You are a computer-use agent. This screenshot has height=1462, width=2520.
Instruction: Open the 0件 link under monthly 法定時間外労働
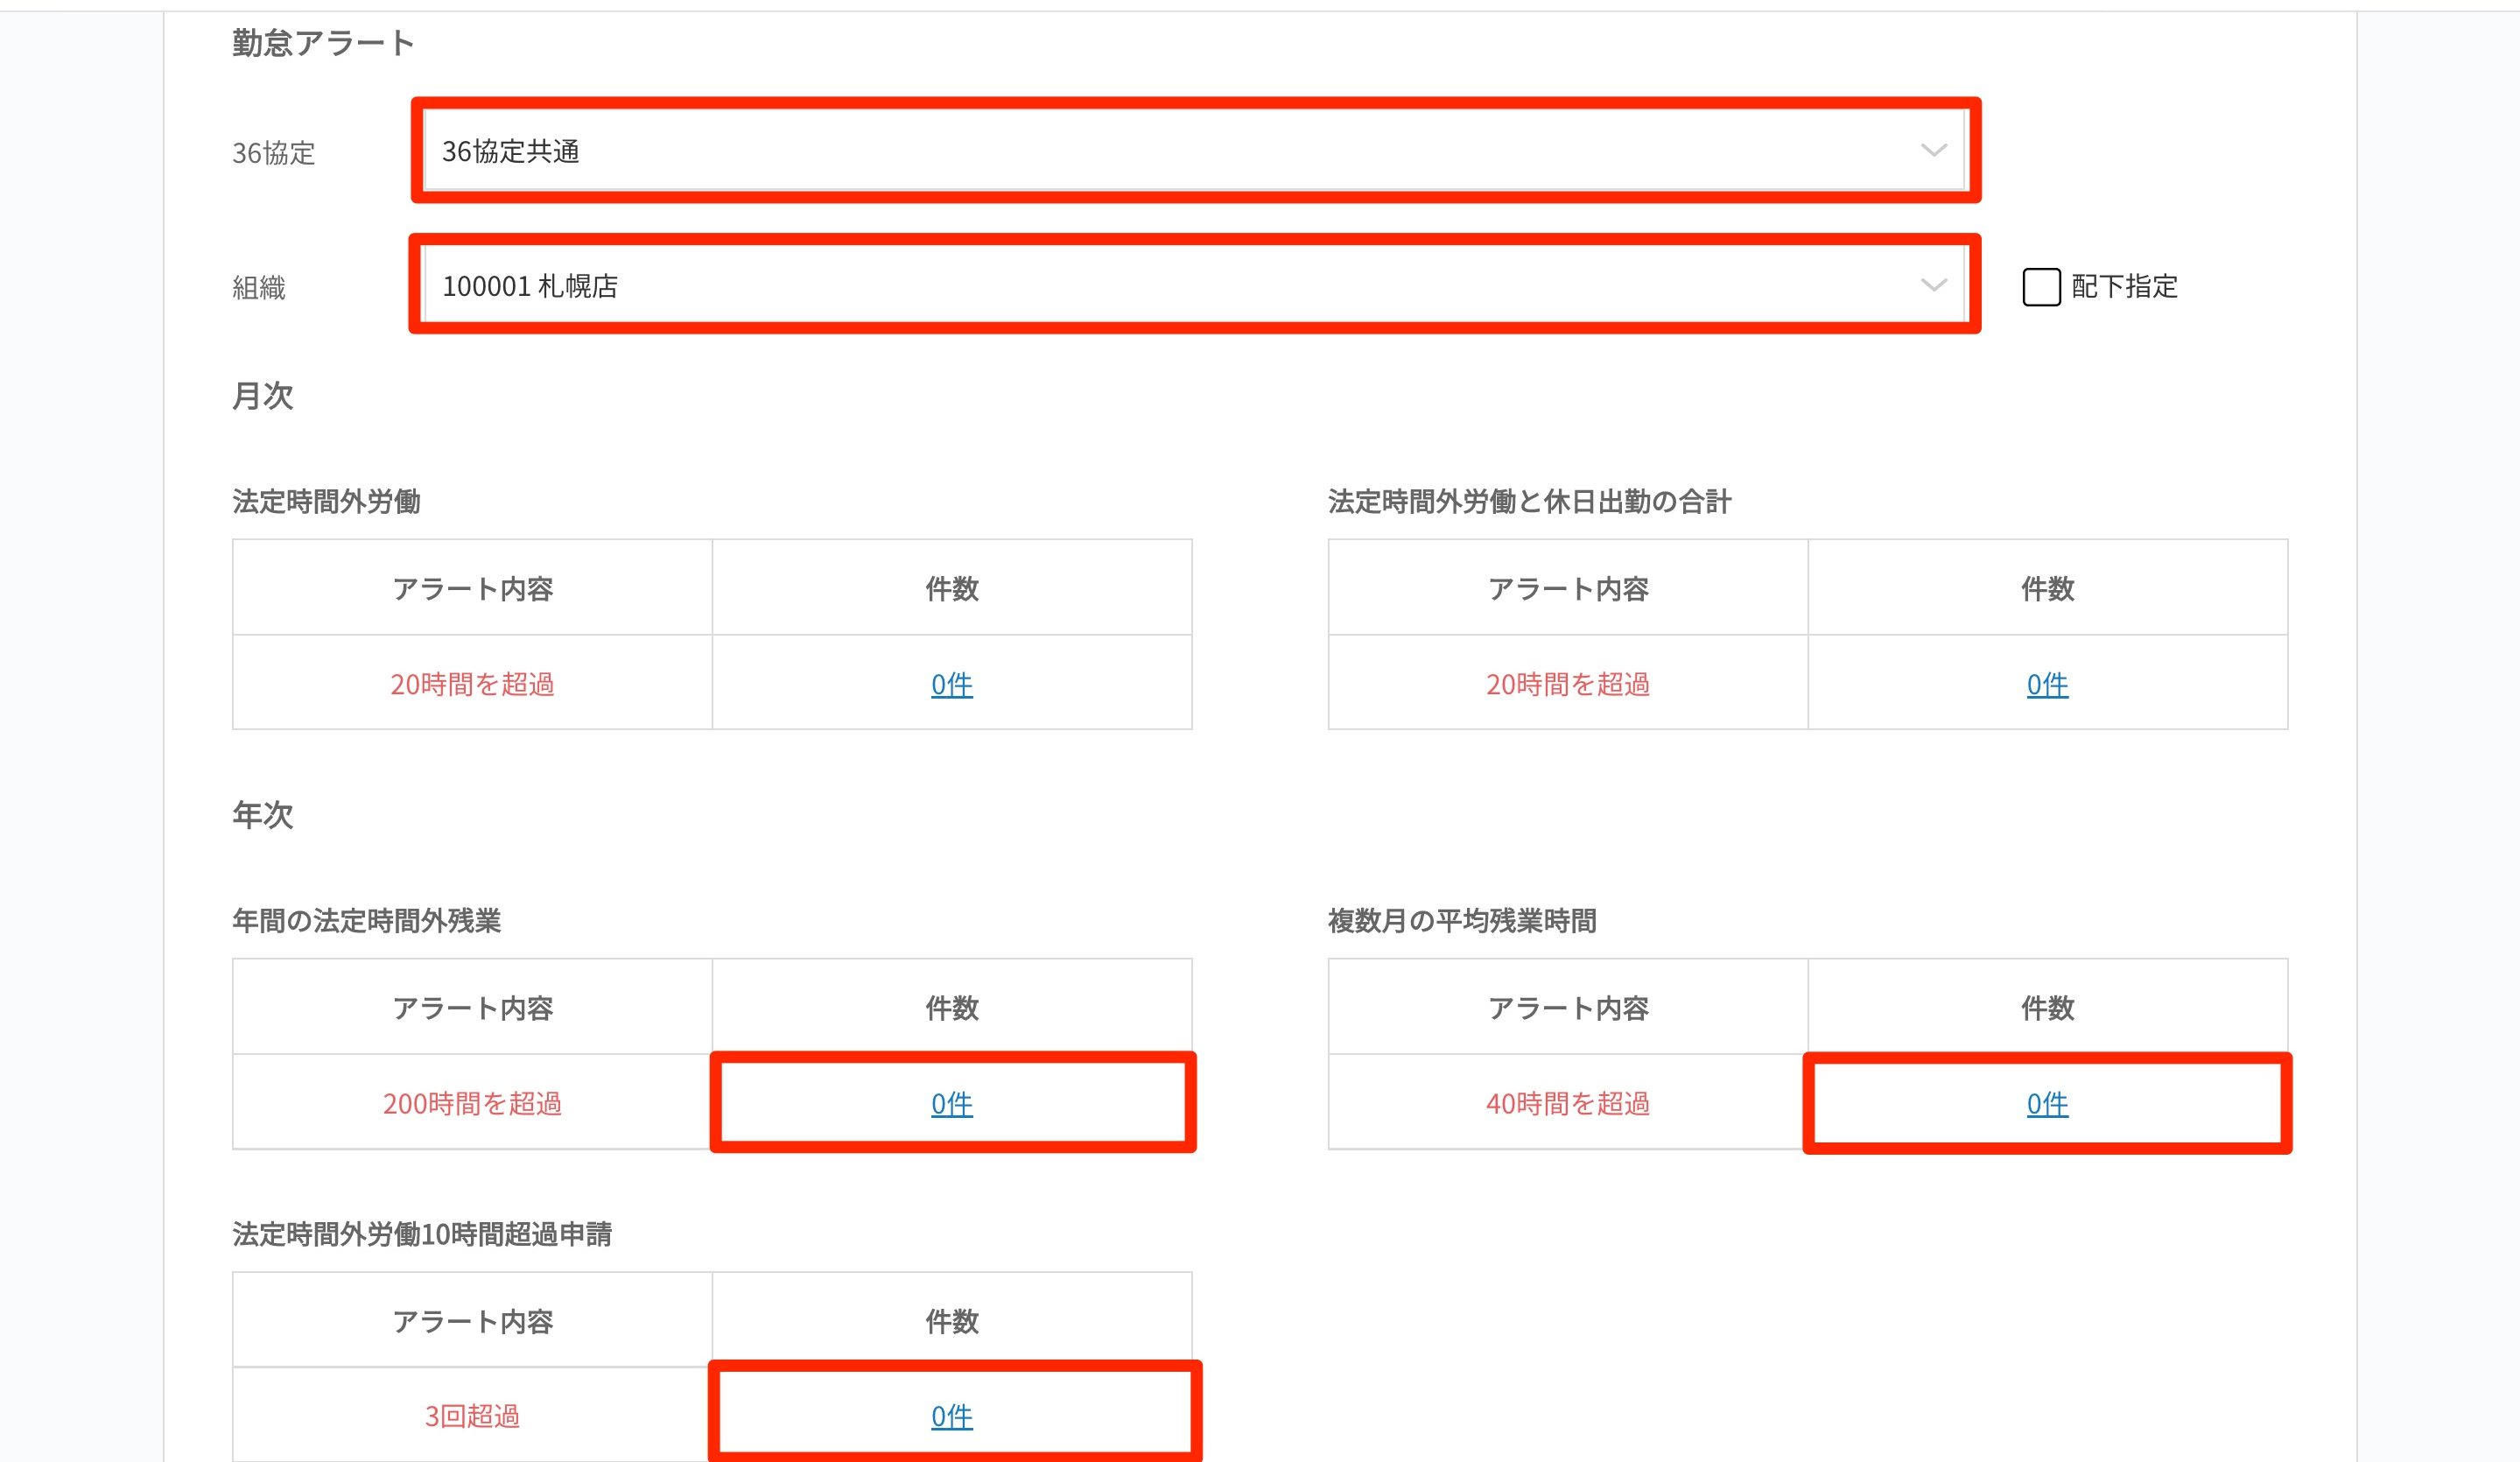(951, 684)
